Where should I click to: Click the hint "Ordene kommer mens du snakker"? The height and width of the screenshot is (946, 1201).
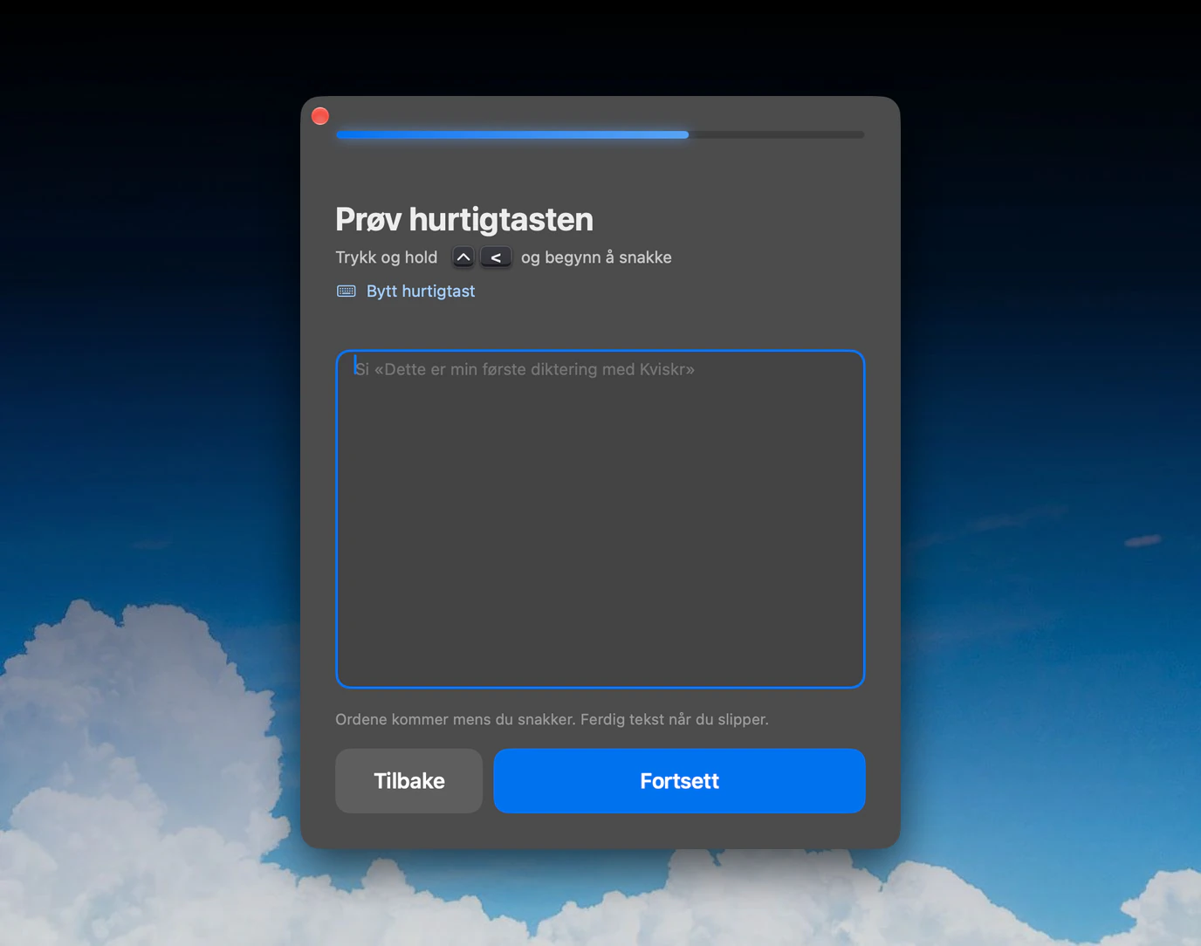click(454, 720)
